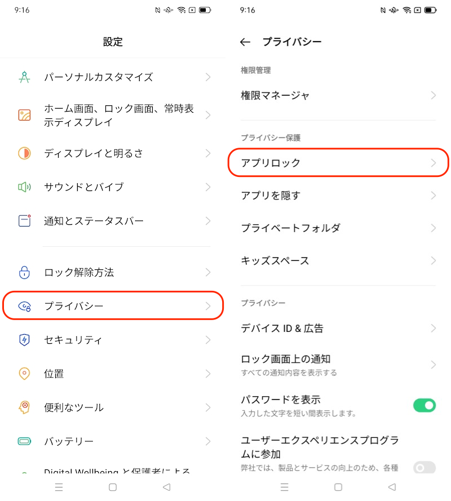Open the アプリロック menu item

point(338,163)
